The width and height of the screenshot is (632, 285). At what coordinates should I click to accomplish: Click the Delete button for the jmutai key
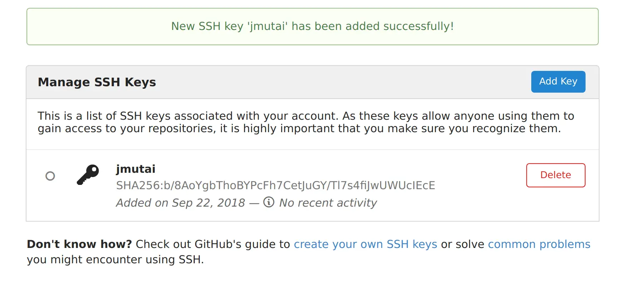pyautogui.click(x=555, y=175)
